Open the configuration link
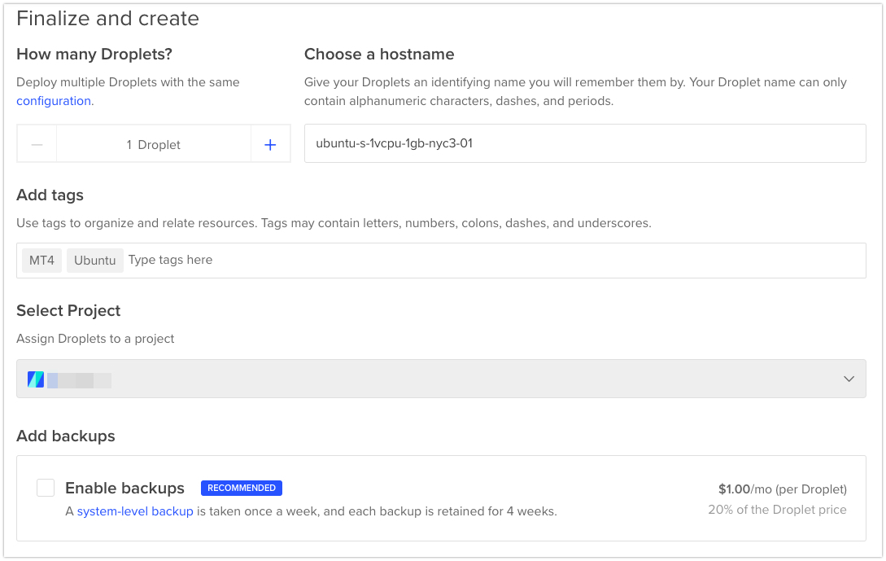The width and height of the screenshot is (886, 561). (x=54, y=101)
